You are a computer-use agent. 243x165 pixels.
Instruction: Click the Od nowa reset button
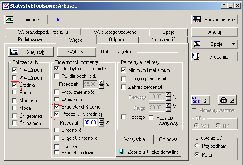click(x=168, y=139)
